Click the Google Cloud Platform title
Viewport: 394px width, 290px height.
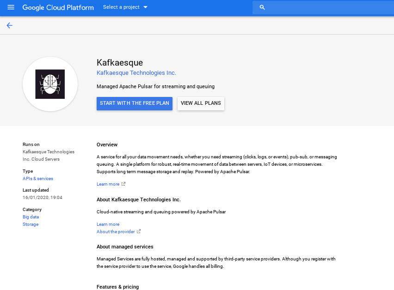coord(58,7)
